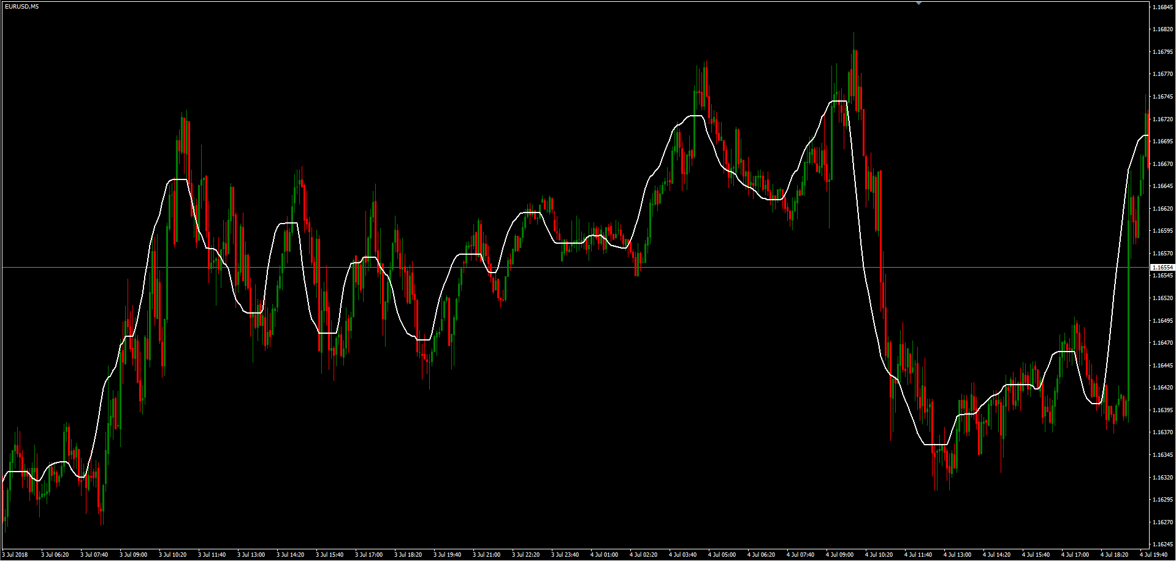
Task: Click the 1.16395 price axis label
Action: click(x=1163, y=410)
